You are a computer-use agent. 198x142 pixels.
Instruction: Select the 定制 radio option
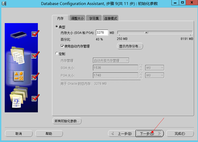57,54
